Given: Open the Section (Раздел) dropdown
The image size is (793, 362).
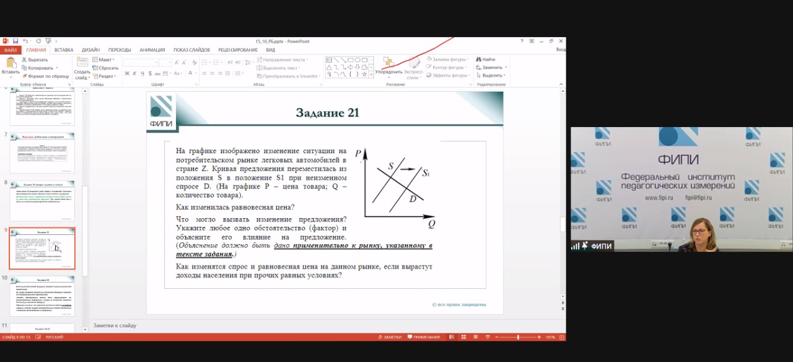Looking at the screenshot, I should point(103,76).
